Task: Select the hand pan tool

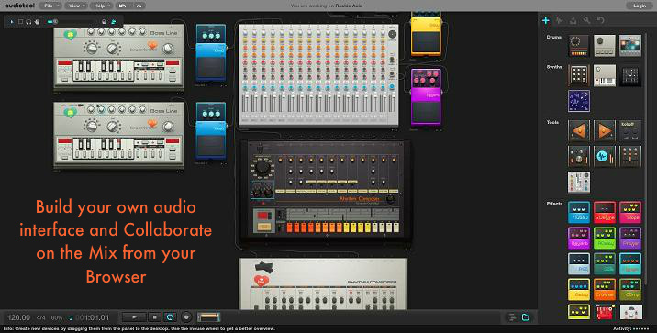Action: 38,21
